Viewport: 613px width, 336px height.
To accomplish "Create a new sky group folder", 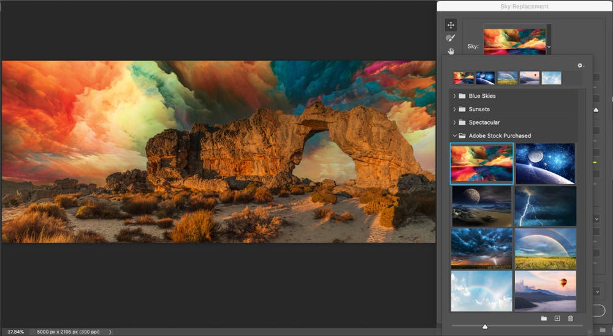I will point(544,318).
